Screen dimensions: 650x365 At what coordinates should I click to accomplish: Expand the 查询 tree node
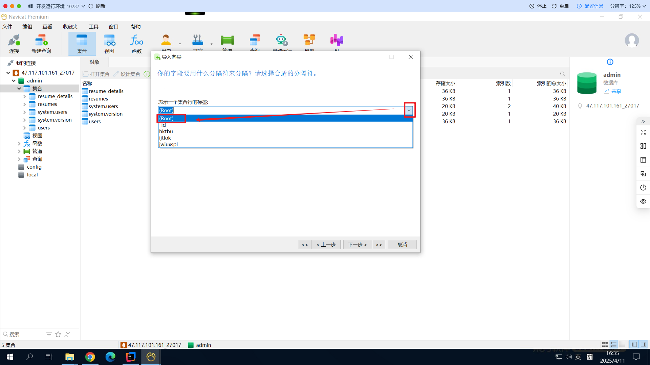coord(19,159)
